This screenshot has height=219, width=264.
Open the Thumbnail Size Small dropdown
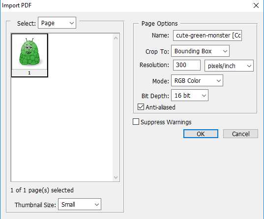(x=80, y=204)
